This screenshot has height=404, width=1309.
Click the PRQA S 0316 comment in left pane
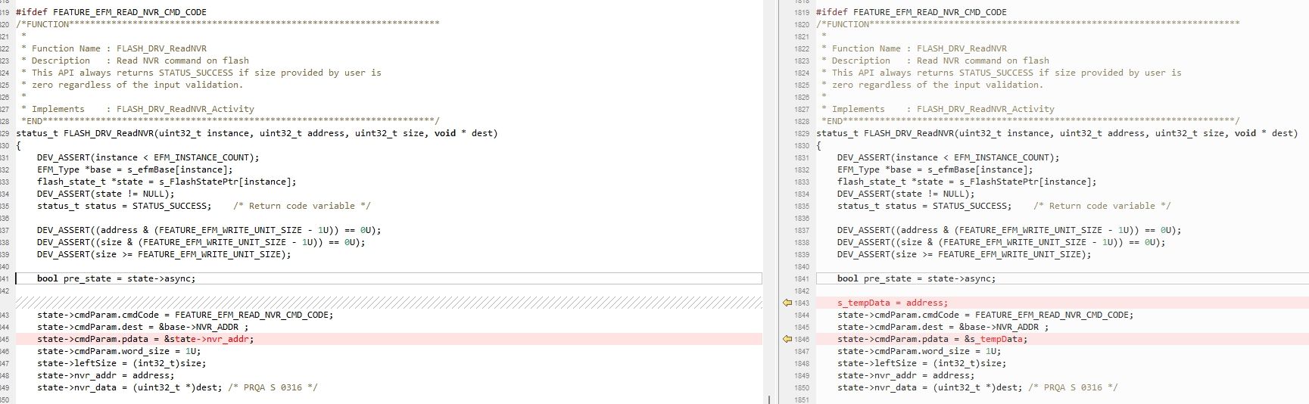(x=273, y=387)
